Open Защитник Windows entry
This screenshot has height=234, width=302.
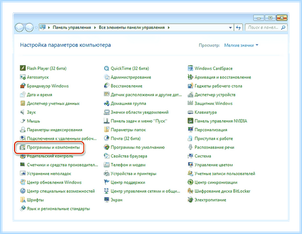213,103
